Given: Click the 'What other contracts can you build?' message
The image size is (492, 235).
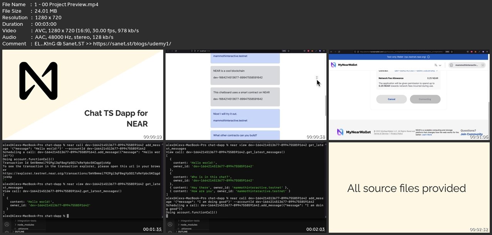Looking at the screenshot, I should coord(244,135).
